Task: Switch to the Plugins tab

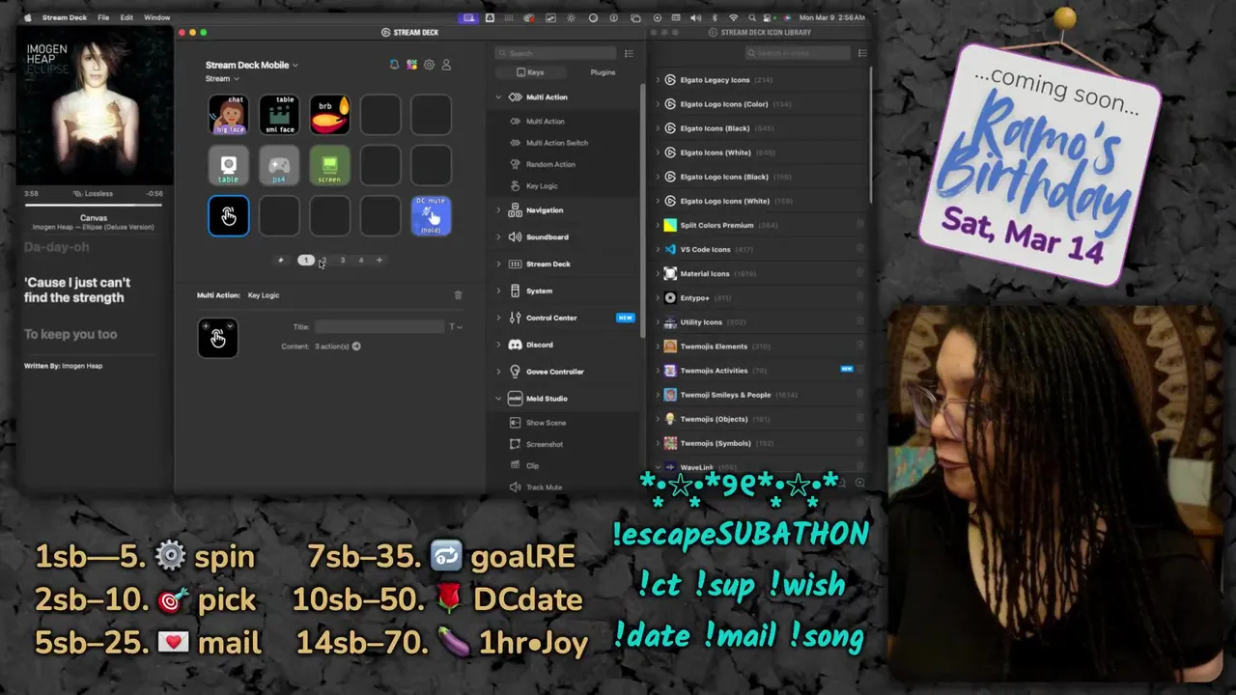Action: (603, 72)
